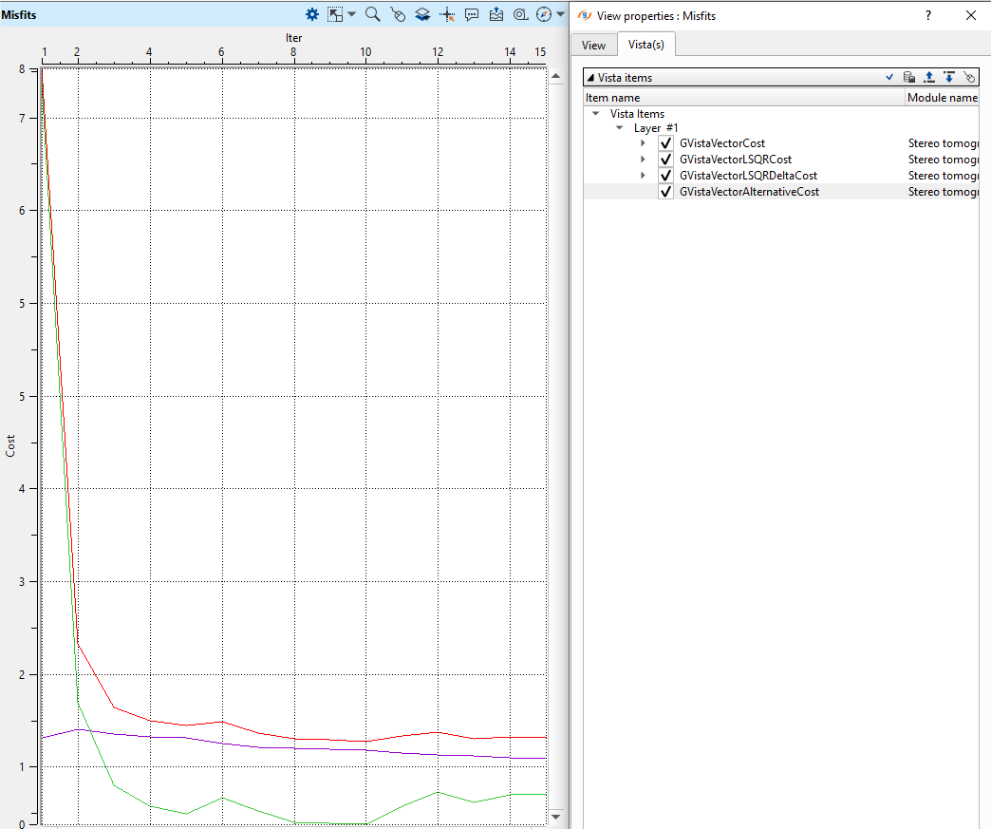Click the plot's vertical scrollbar down arrow
The height and width of the screenshot is (829, 991).
(557, 816)
